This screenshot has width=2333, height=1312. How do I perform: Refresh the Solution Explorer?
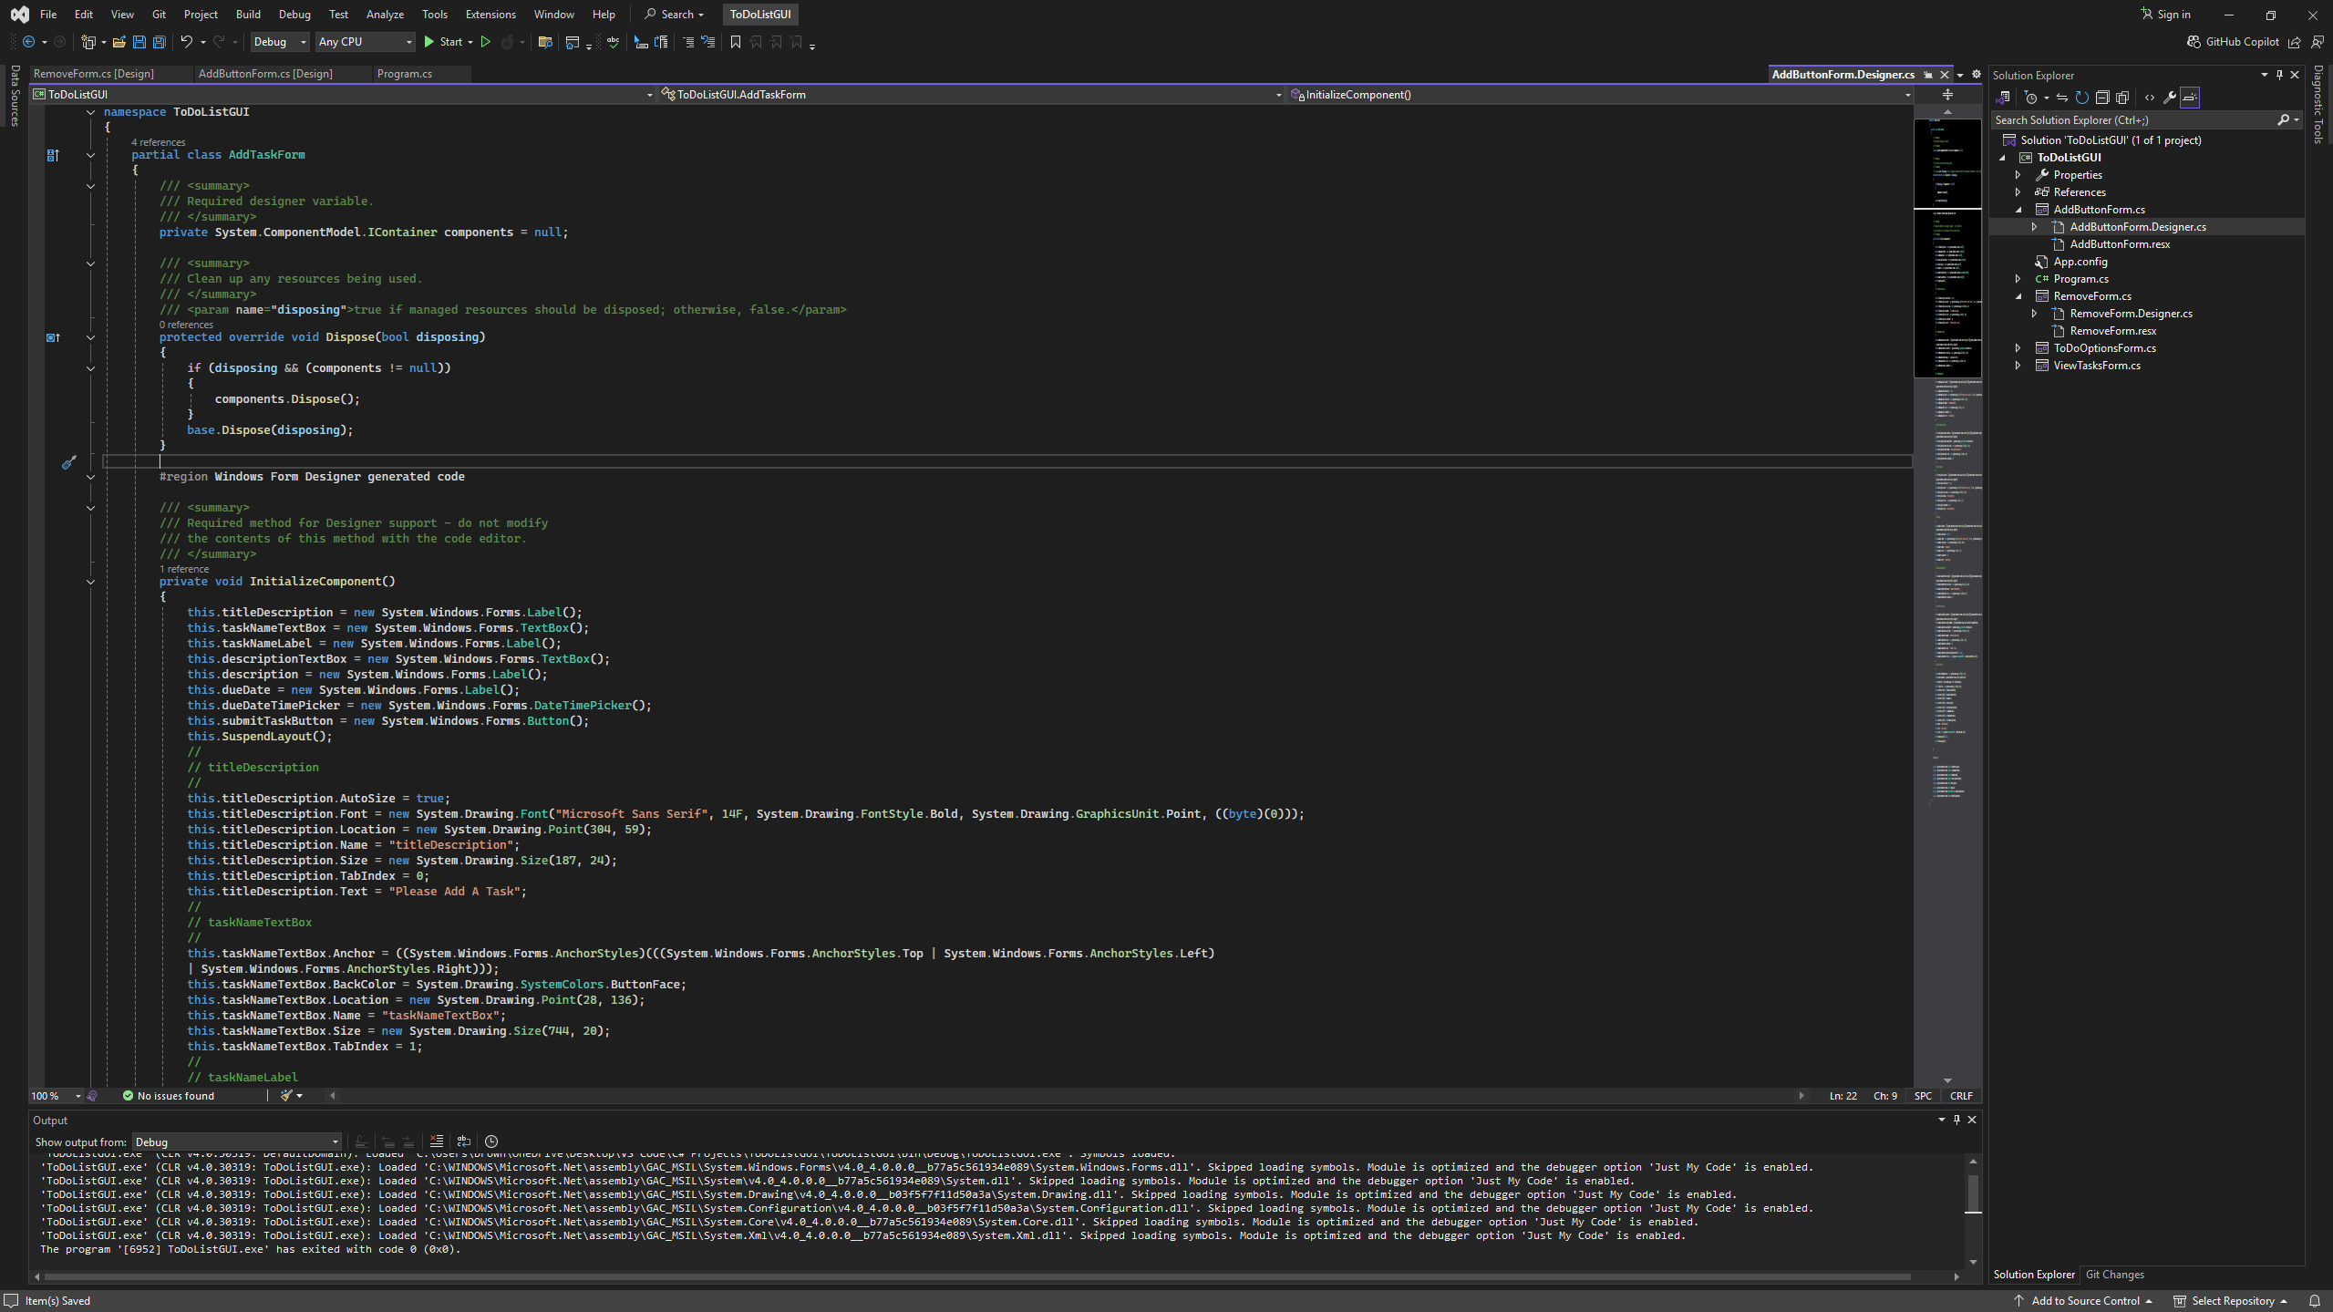click(2082, 98)
